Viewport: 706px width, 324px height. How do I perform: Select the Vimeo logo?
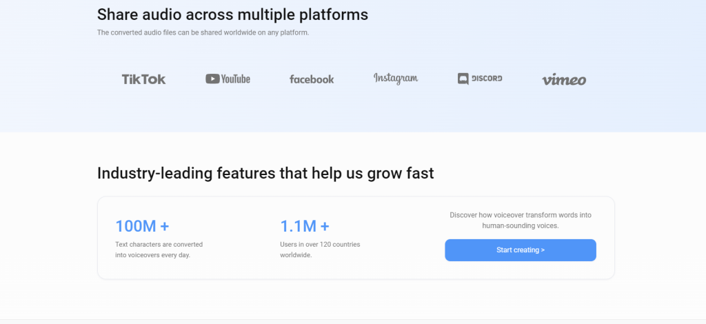coord(564,79)
